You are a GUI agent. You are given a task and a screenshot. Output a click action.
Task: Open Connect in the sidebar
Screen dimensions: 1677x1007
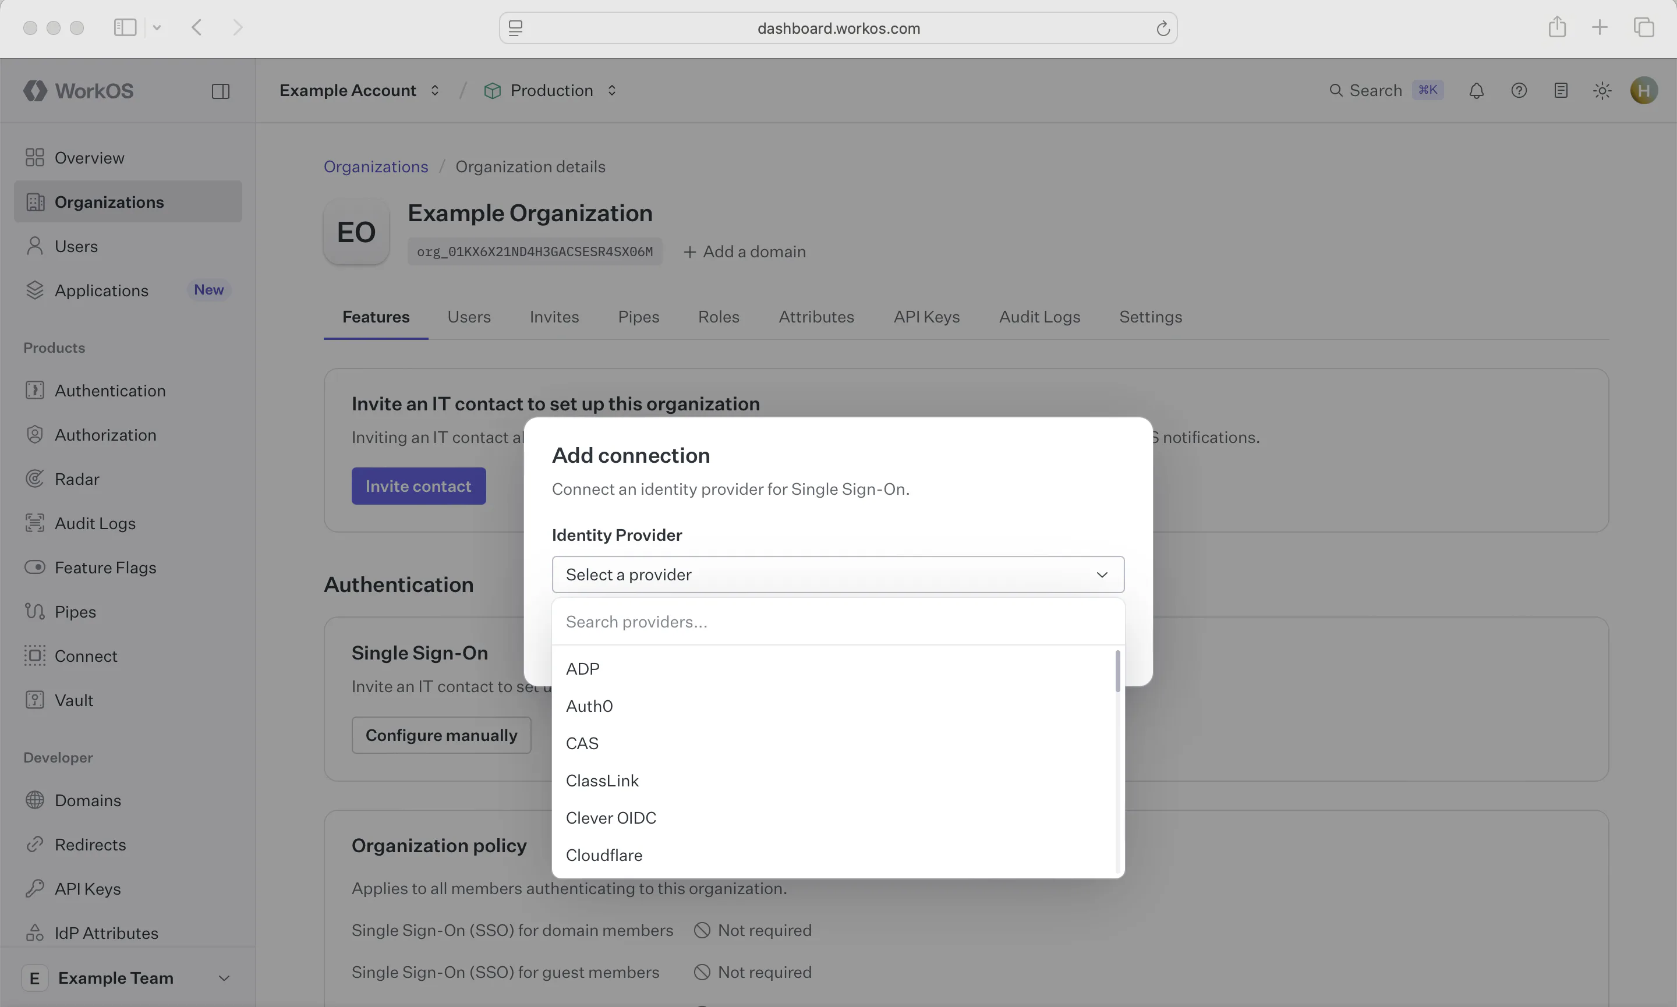click(128, 655)
